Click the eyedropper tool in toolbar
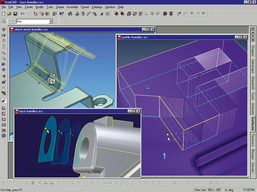The image size is (257, 192). point(179,14)
